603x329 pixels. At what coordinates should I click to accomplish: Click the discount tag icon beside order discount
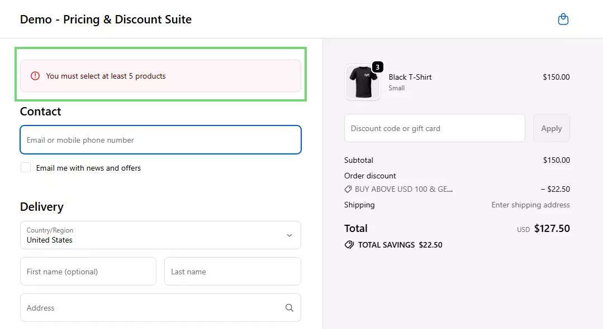[348, 189]
